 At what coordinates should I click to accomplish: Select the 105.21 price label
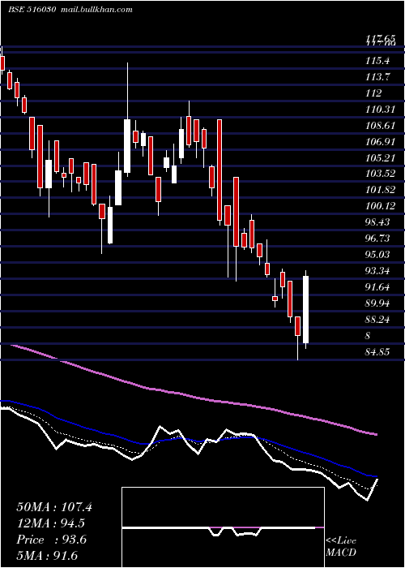(x=381, y=158)
